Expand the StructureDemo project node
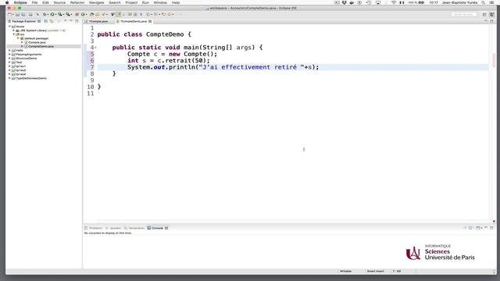The width and height of the screenshot is (500, 281). coord(9,59)
